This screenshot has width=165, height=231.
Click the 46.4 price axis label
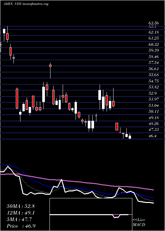(x=152, y=136)
